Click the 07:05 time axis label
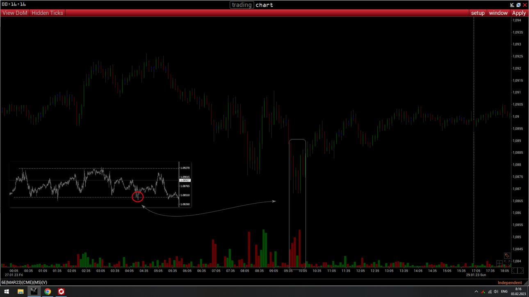Viewport: 529px width, 297px height. (216, 271)
